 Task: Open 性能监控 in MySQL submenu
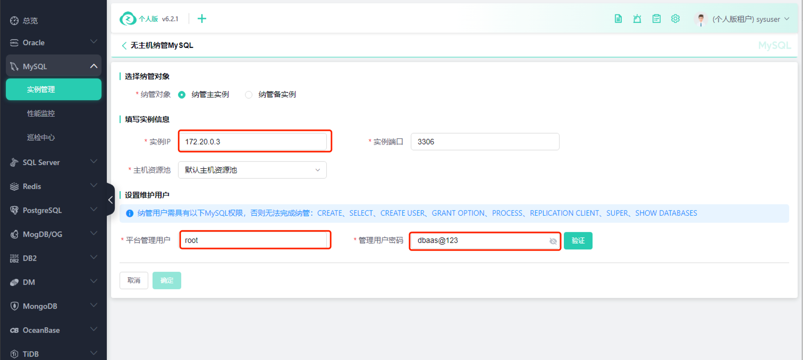click(x=41, y=113)
